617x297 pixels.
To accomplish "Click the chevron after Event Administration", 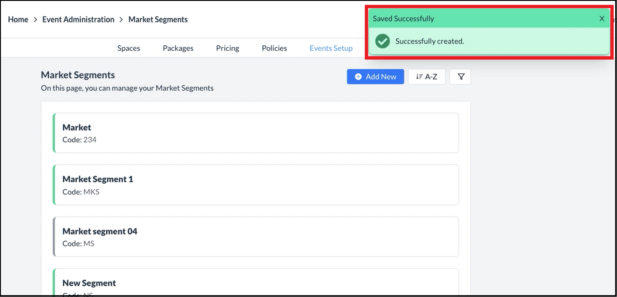I will tap(121, 20).
